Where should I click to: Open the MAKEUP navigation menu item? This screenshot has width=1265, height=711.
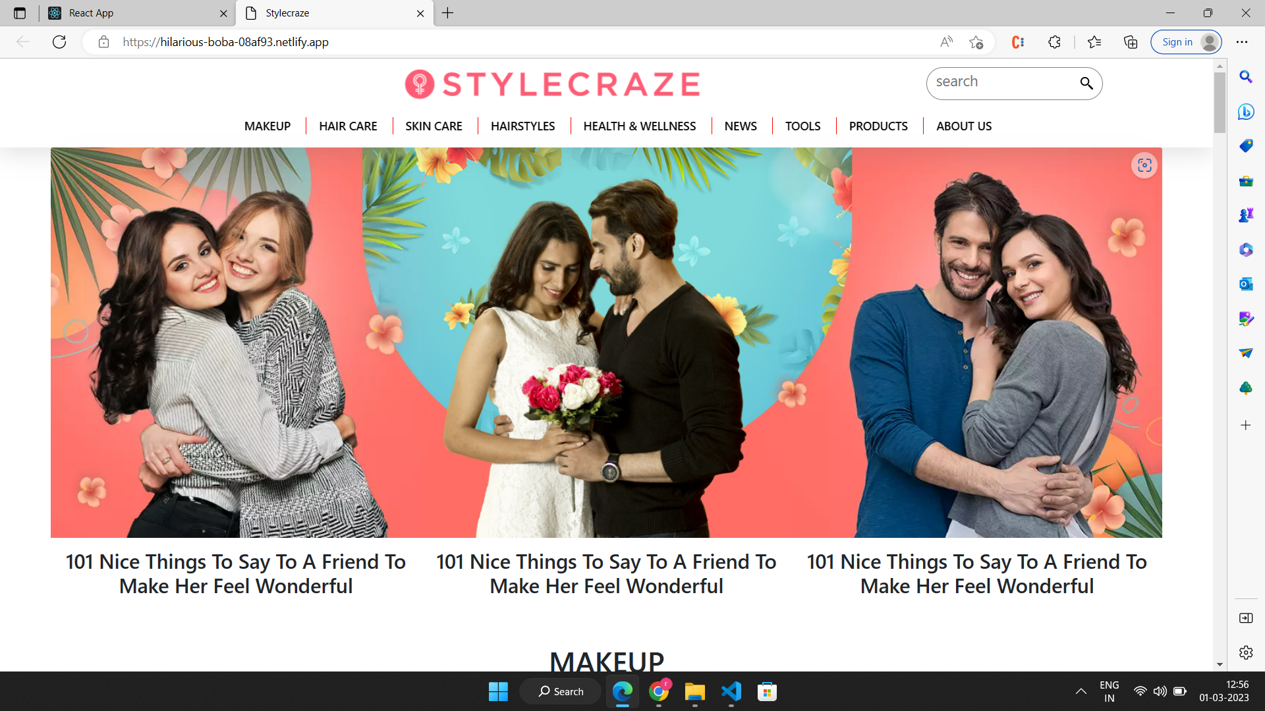267,126
